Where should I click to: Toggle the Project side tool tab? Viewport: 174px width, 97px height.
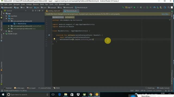1,15
